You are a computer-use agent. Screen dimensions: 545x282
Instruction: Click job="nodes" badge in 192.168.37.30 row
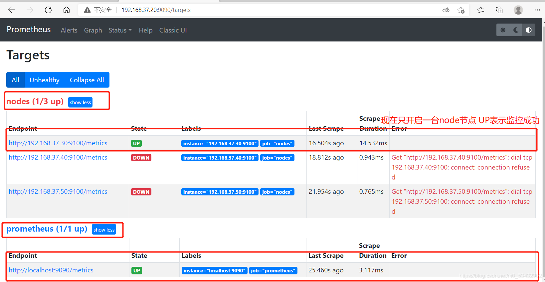pos(277,143)
